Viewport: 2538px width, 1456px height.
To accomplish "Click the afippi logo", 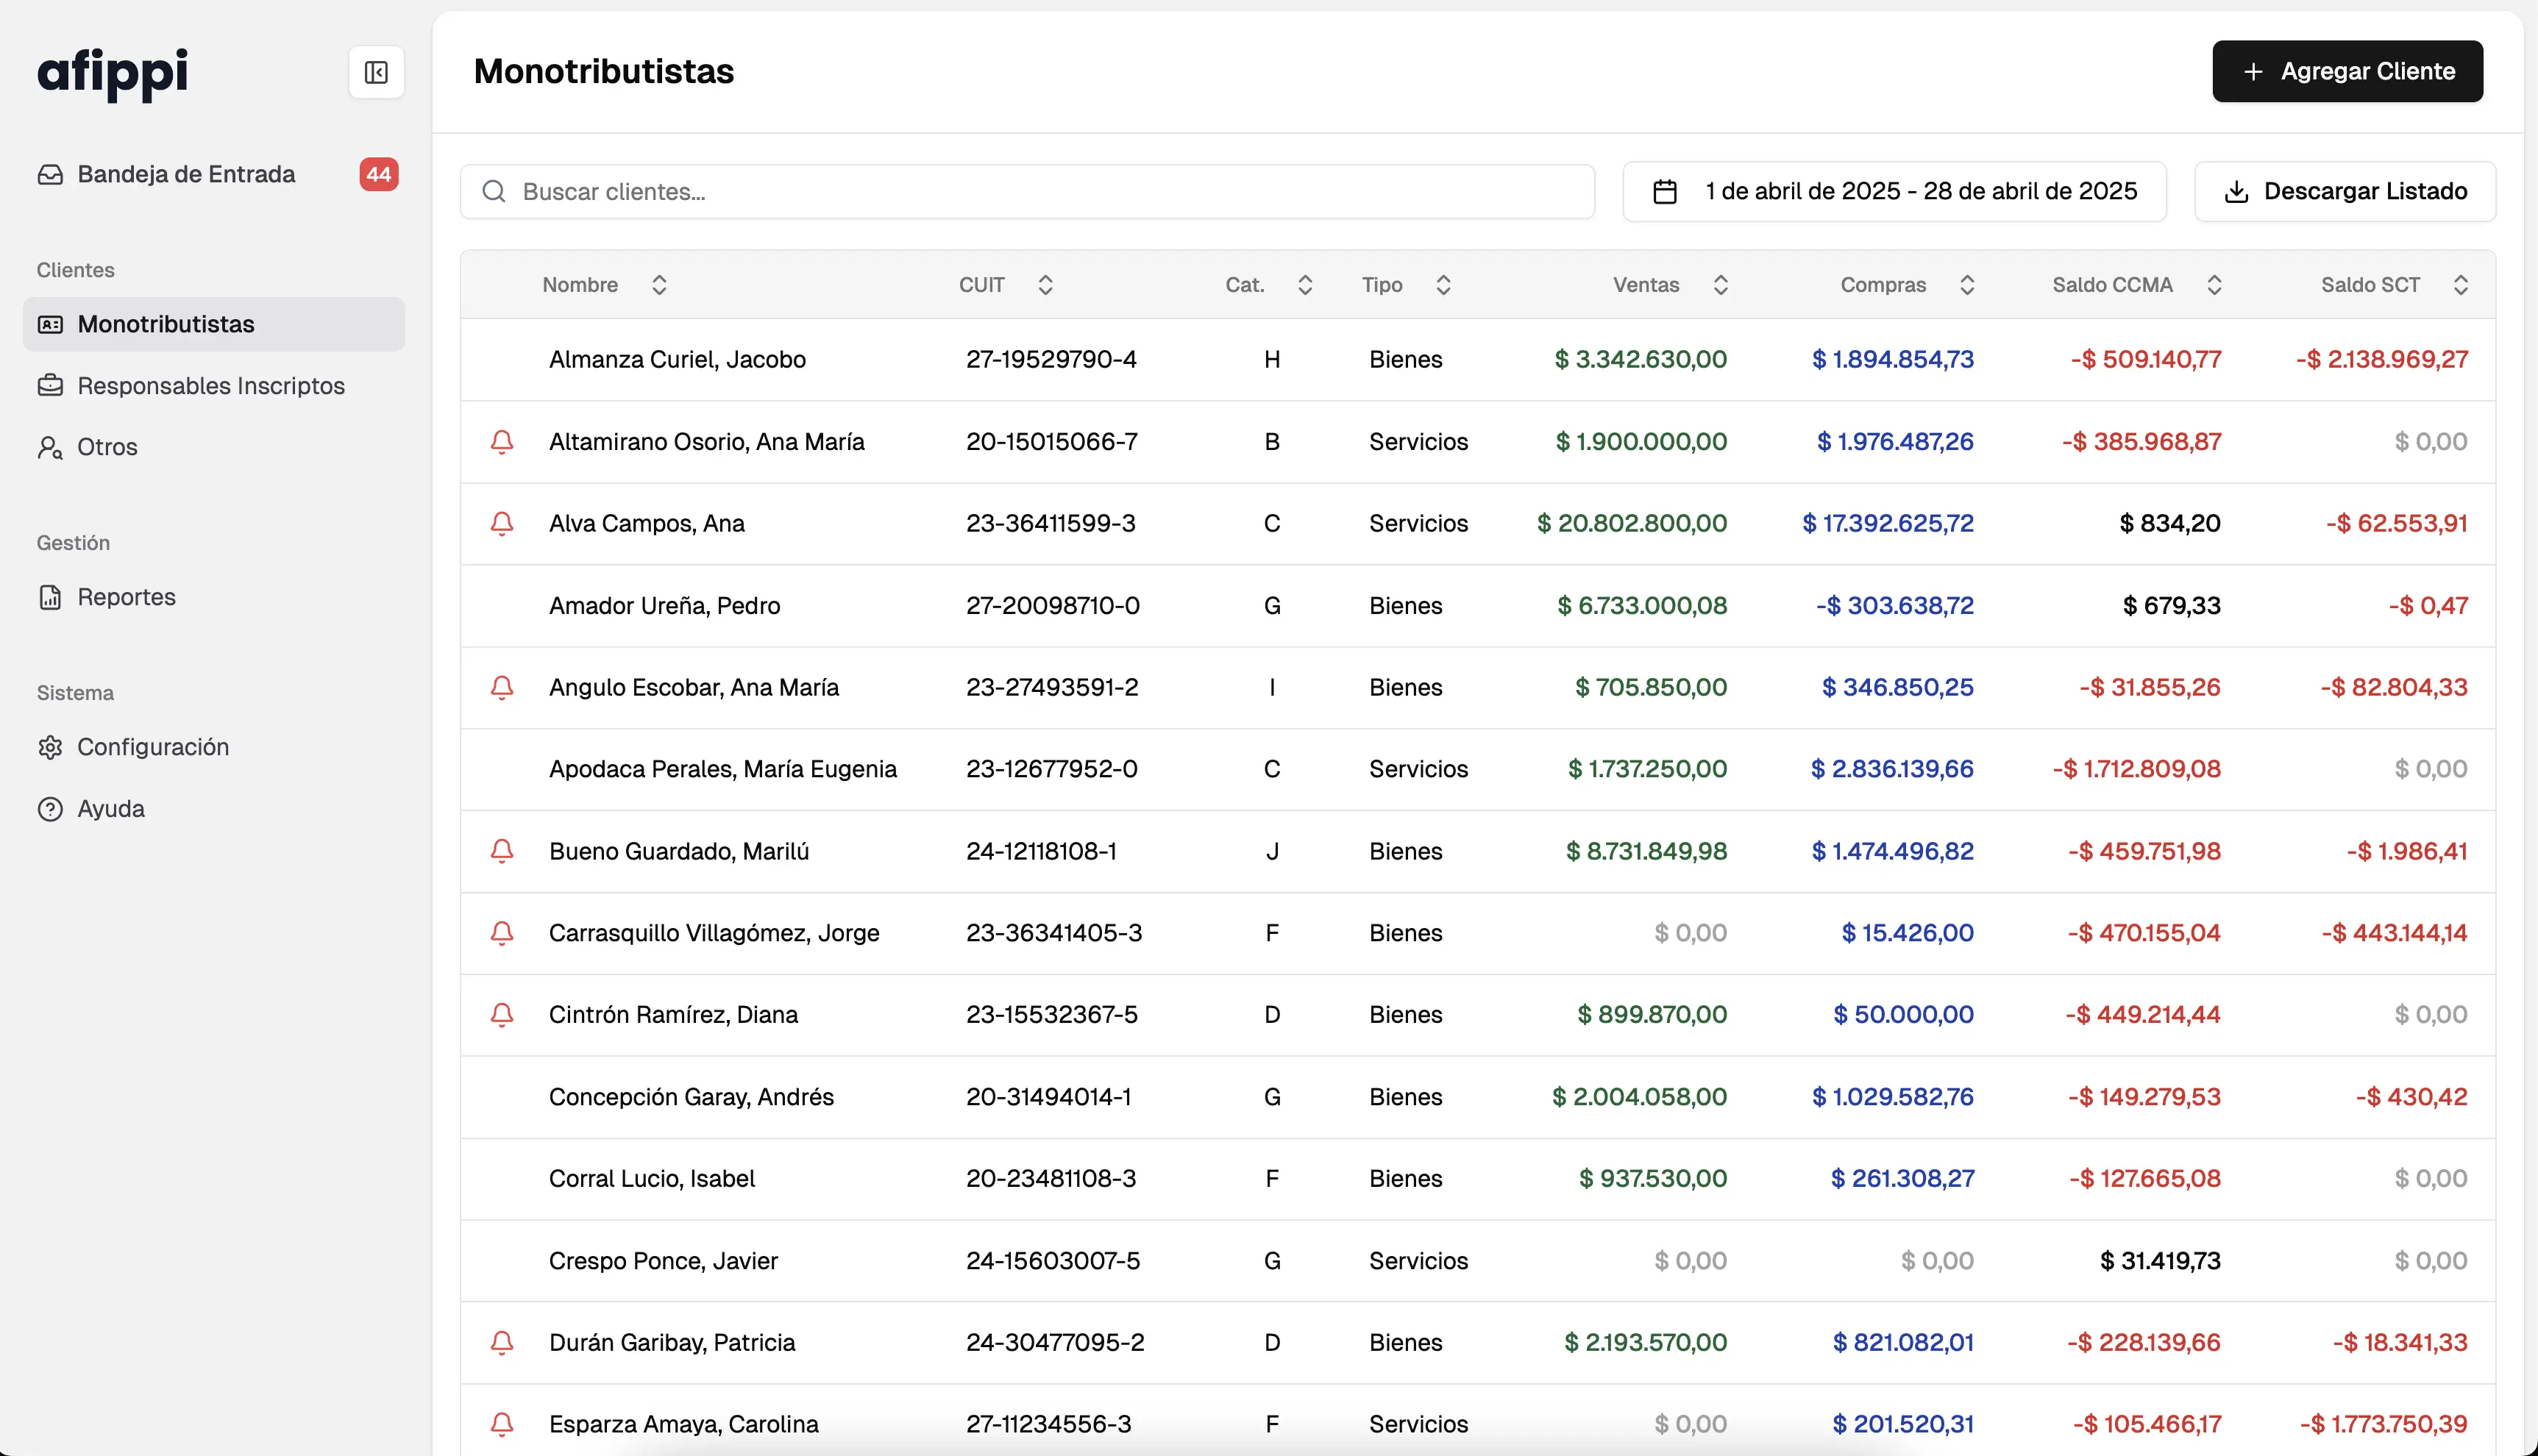I will click(x=113, y=72).
